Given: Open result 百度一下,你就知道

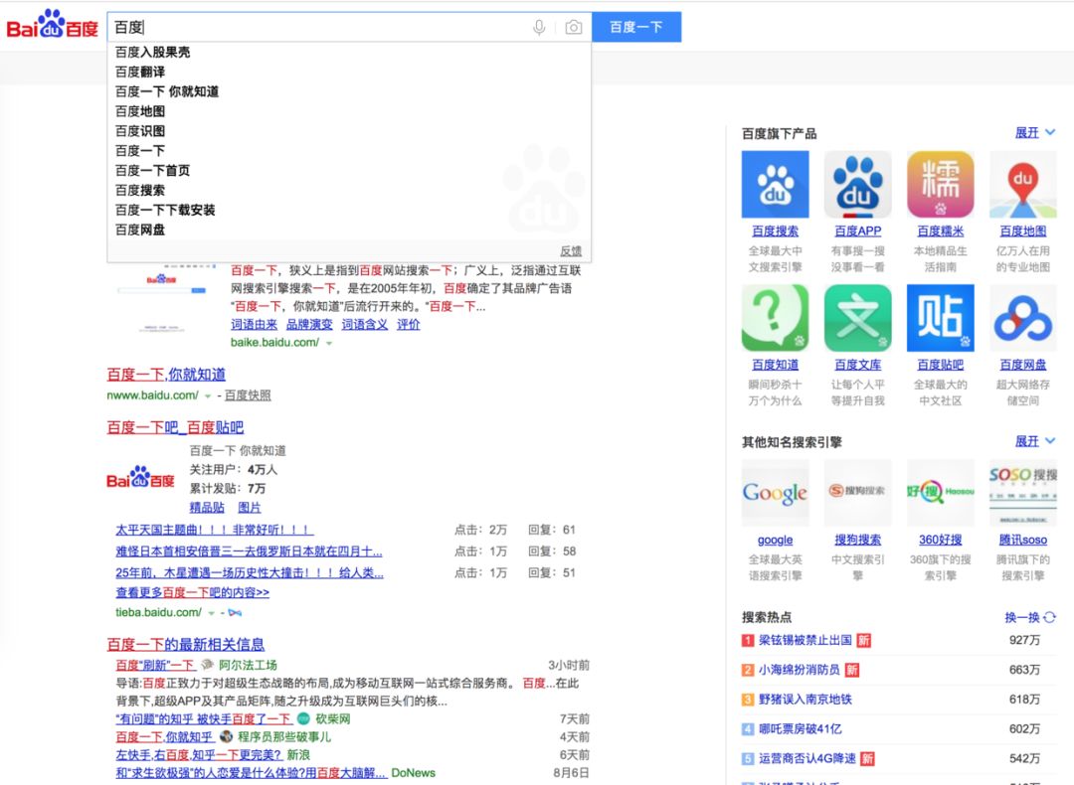Looking at the screenshot, I should pyautogui.click(x=166, y=375).
